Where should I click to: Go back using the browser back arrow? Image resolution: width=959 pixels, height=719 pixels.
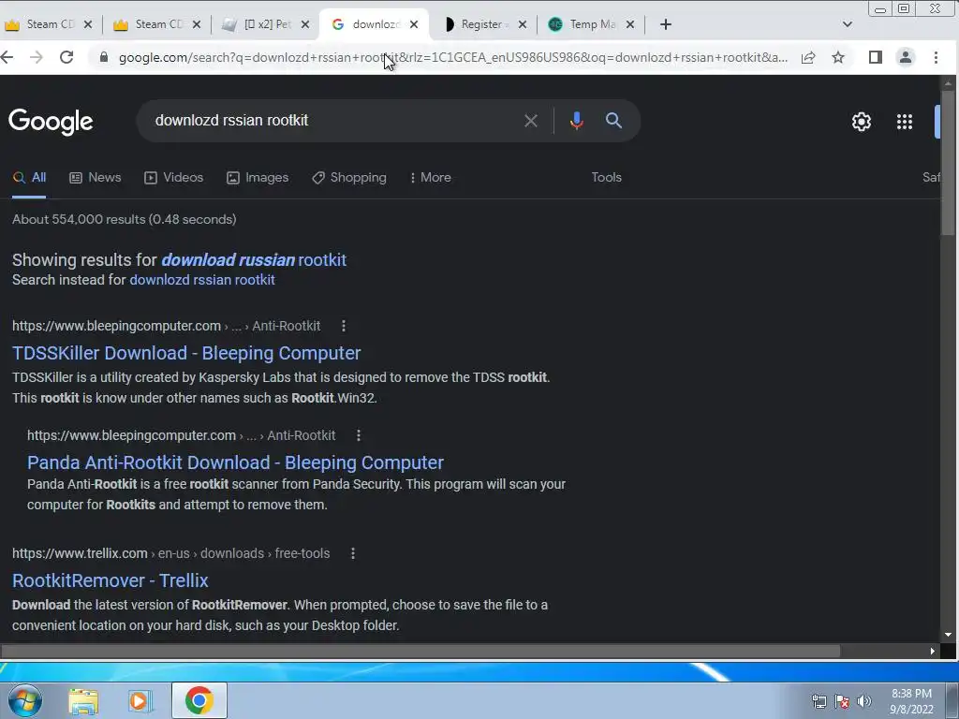[x=7, y=57]
